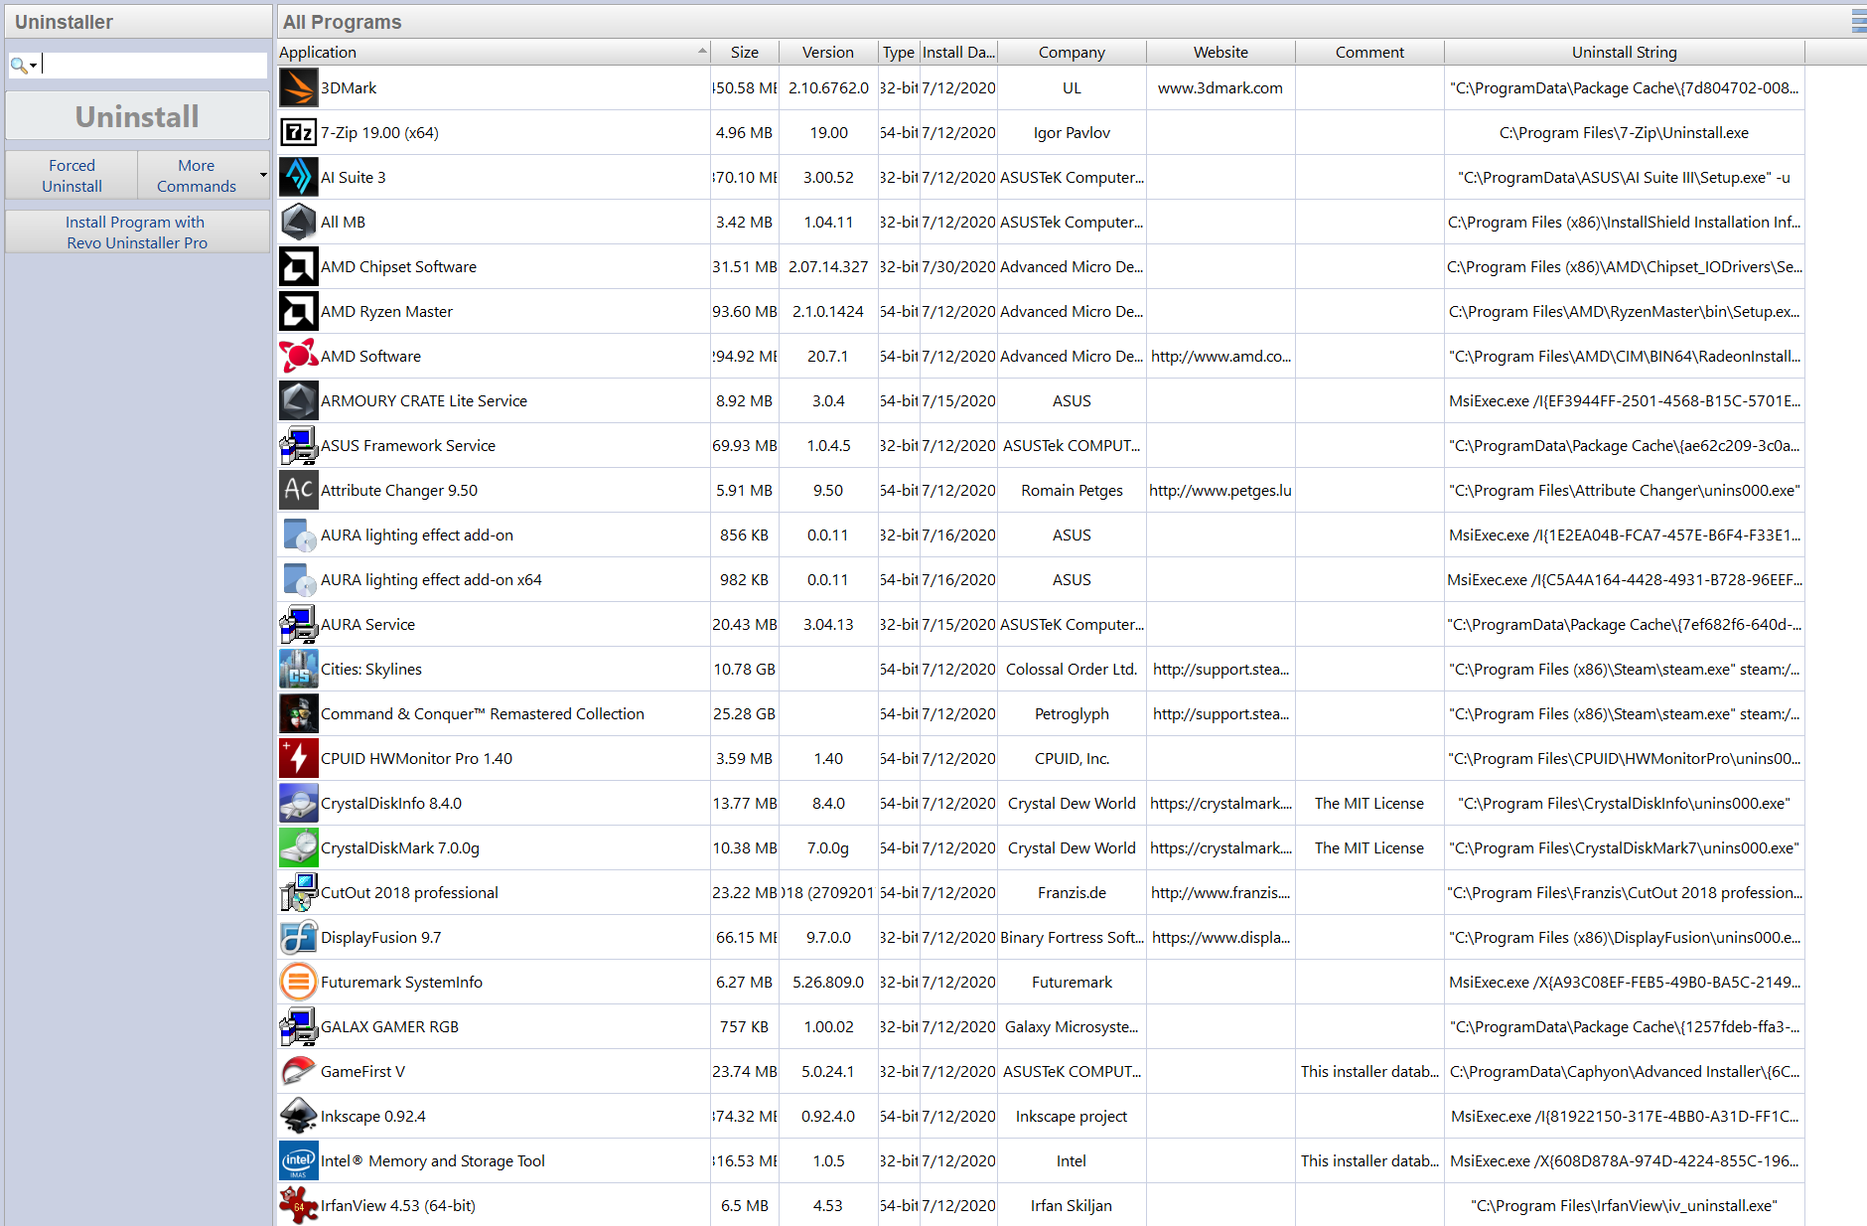Click the IrfanView 4.53 icon

pos(298,1205)
